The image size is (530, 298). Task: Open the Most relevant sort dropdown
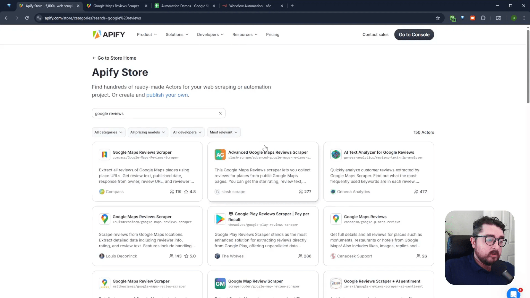[x=224, y=132]
